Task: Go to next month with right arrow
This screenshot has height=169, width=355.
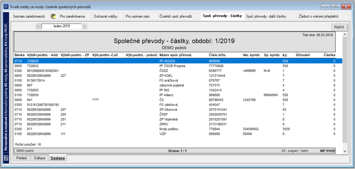Action: point(84,26)
